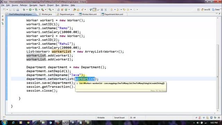Click the Previous Annotation icon
Screen dimensions: 222x125
pyautogui.click(x=118, y=10)
